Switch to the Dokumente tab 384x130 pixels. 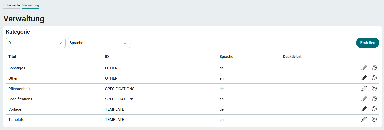(12, 5)
